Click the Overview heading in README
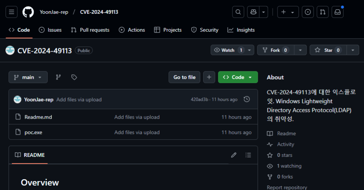The width and height of the screenshot is (364, 190). [x=40, y=183]
